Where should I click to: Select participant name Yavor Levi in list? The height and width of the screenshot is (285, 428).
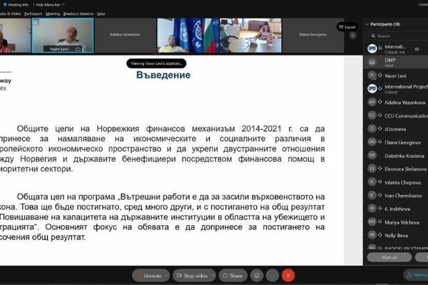tap(395, 76)
